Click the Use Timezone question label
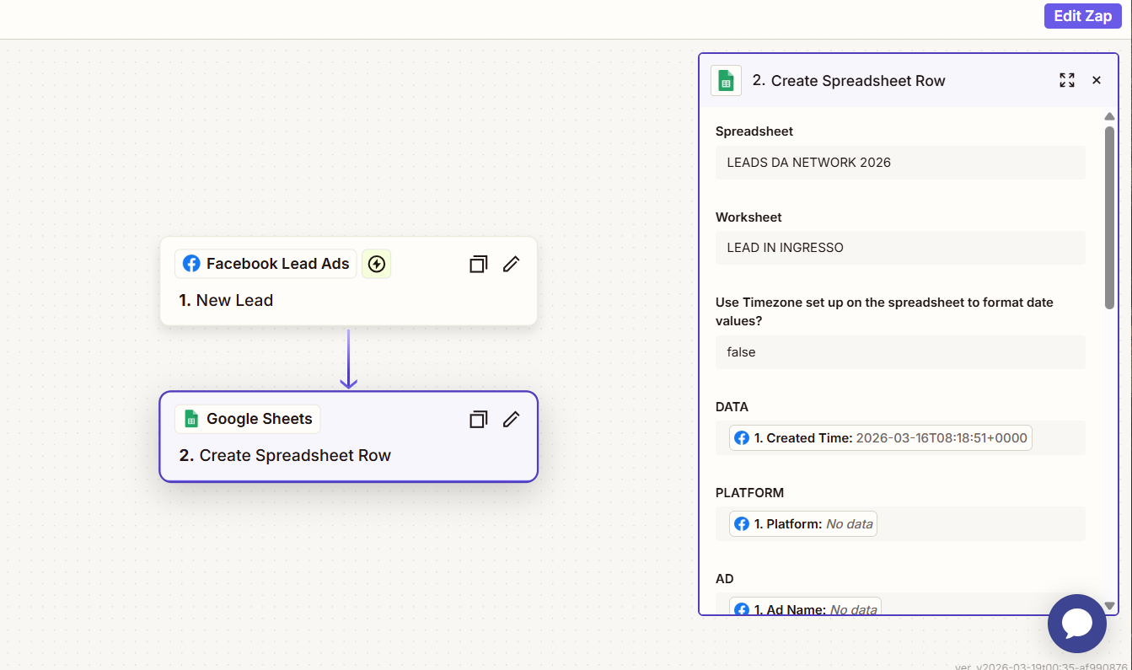Image resolution: width=1132 pixels, height=670 pixels. tap(884, 312)
